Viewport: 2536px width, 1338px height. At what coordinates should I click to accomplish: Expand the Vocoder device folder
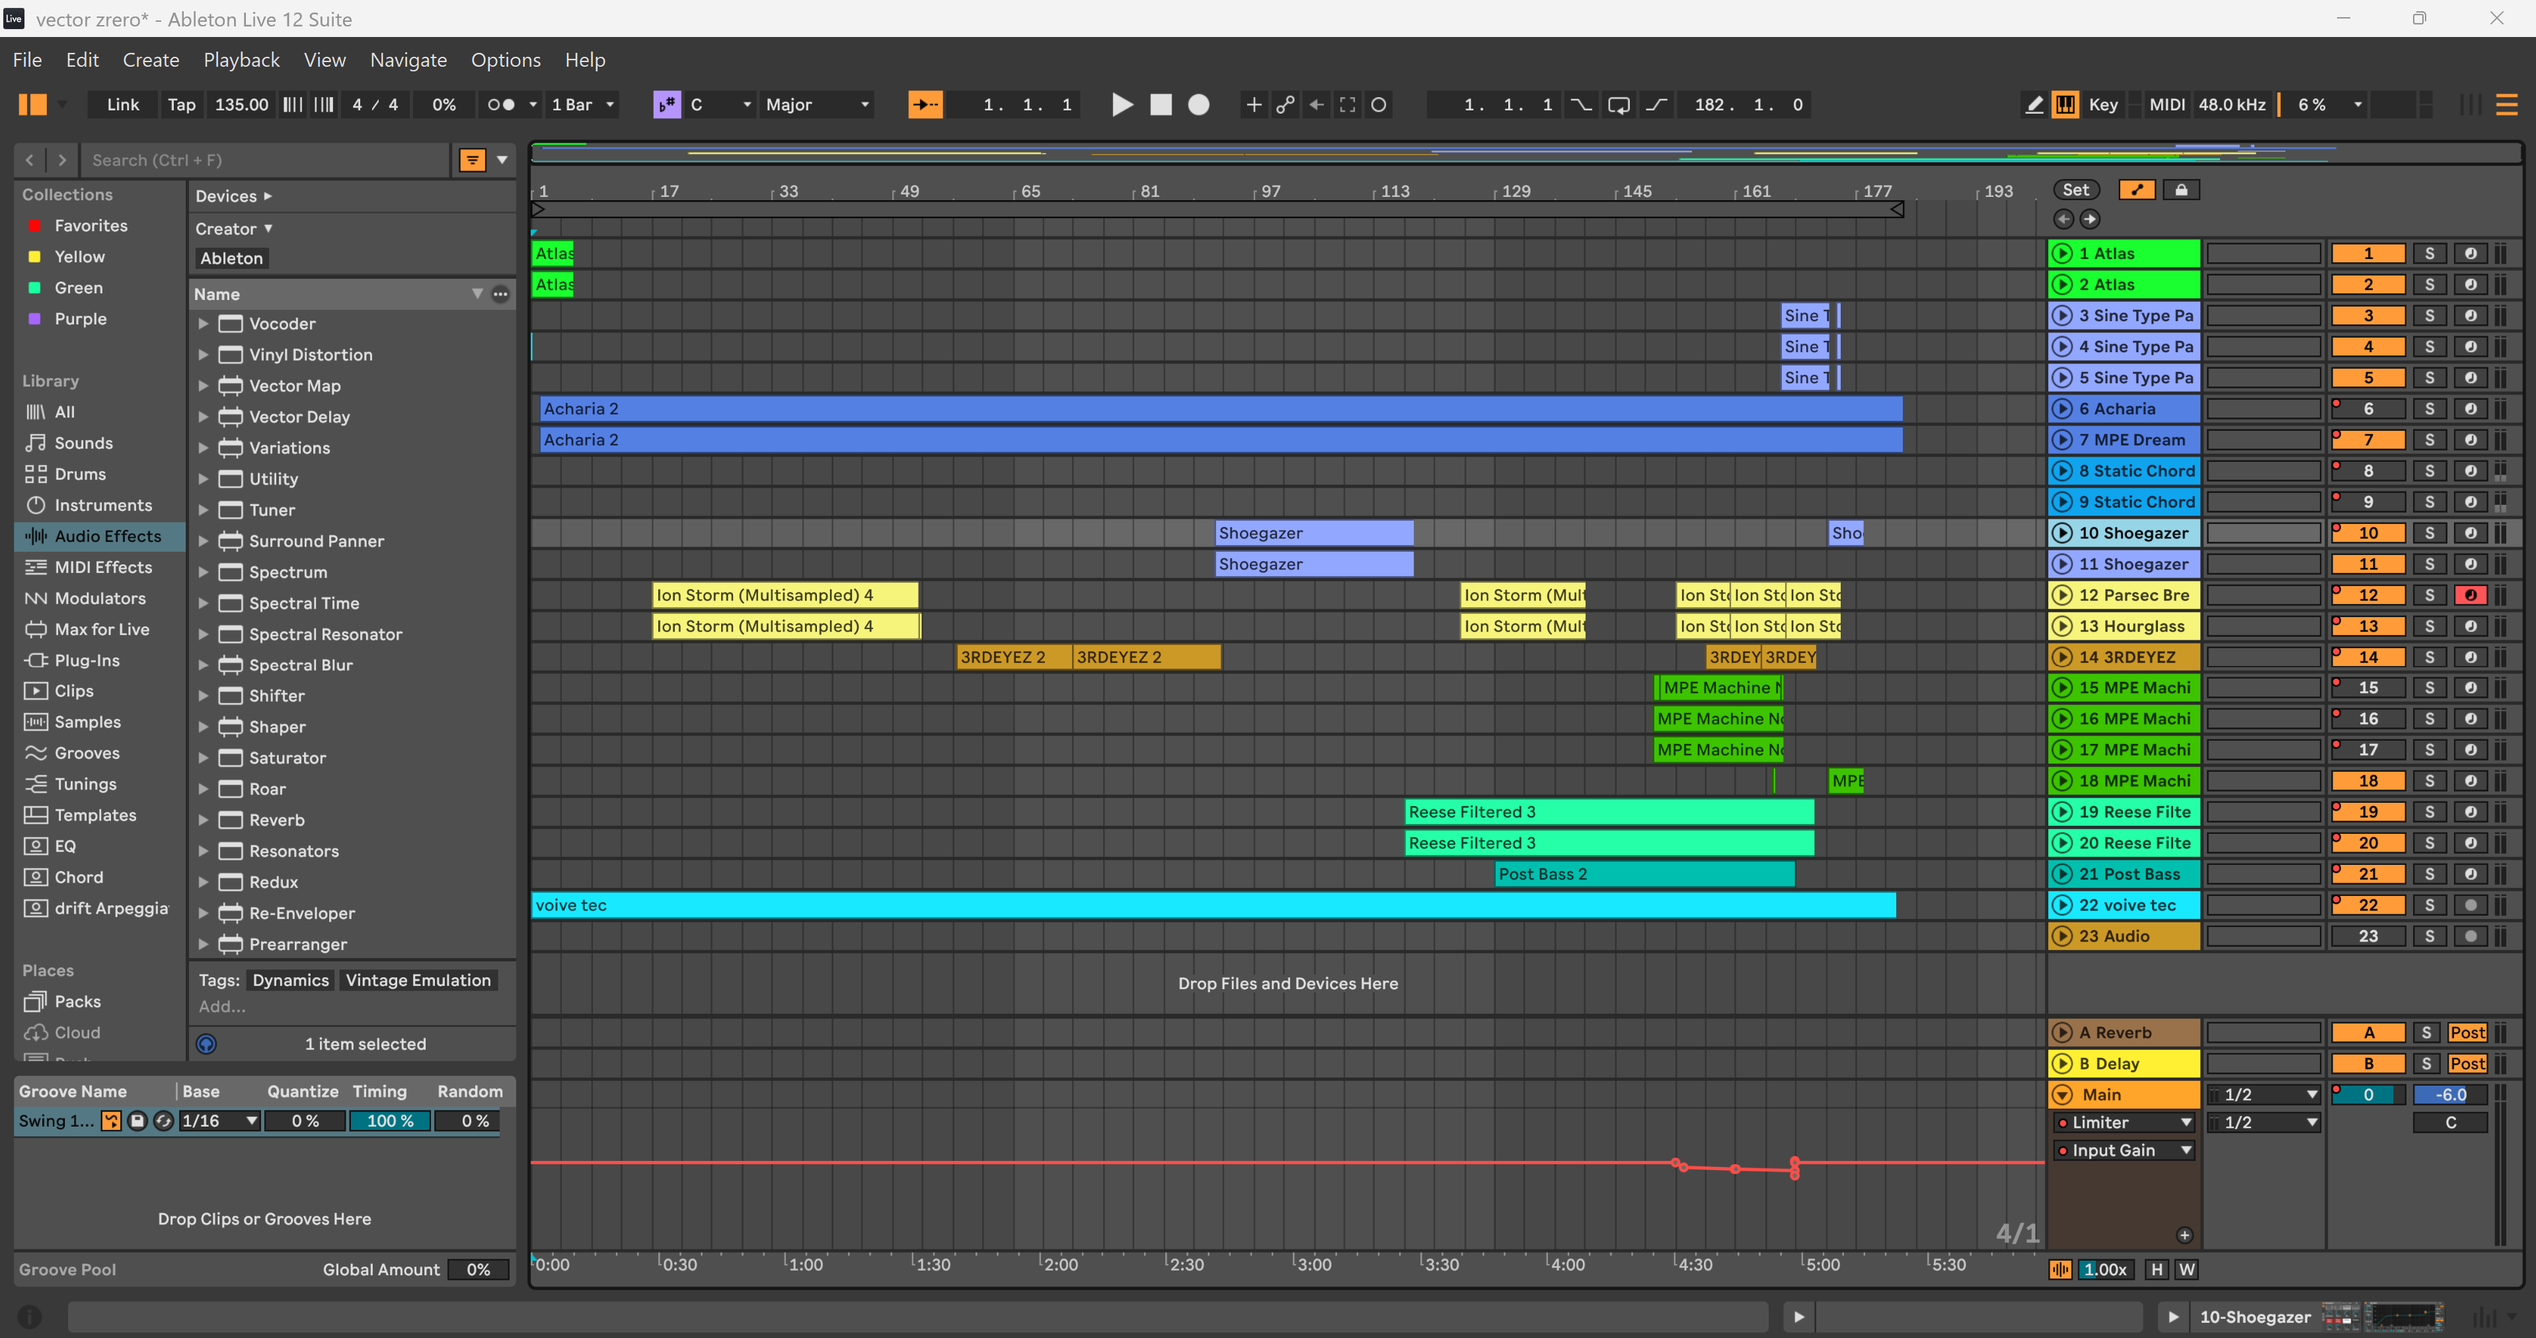click(203, 323)
